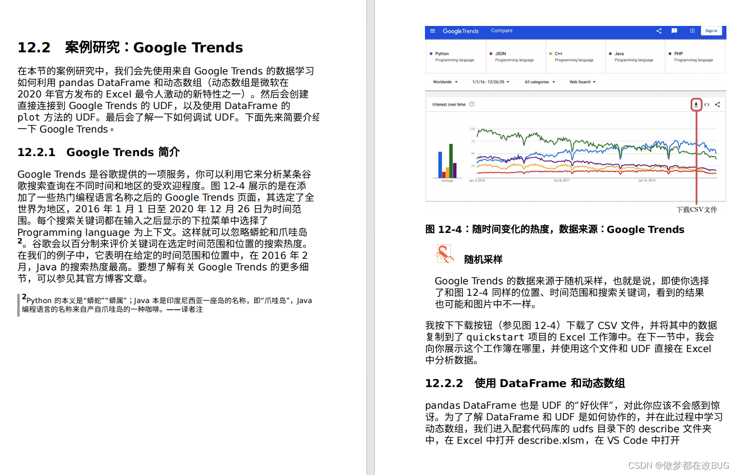Click the heading 12.2 案例研究：Google Trends

130,48
